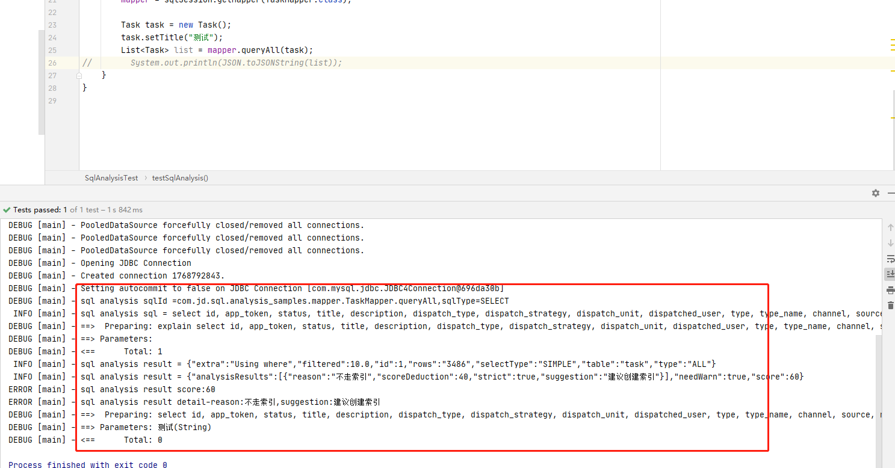Click the commented System.out.println line

[x=236, y=63]
